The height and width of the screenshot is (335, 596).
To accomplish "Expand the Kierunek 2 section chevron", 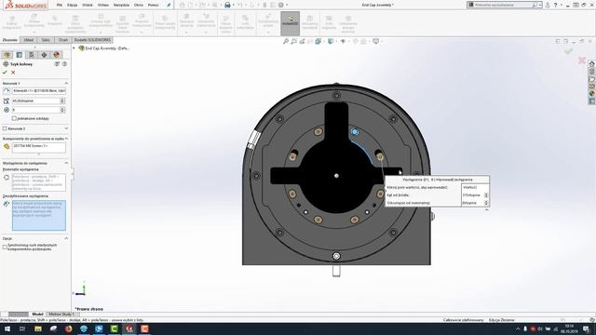I will (x=66, y=128).
